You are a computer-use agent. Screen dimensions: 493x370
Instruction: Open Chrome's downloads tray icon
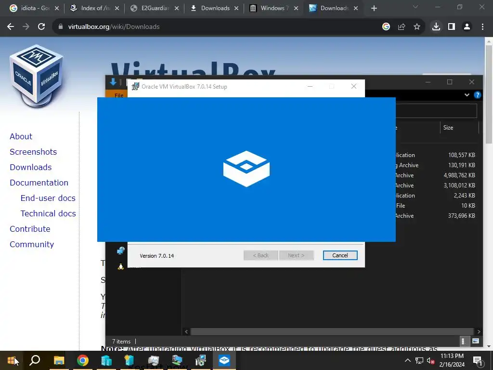point(436,27)
